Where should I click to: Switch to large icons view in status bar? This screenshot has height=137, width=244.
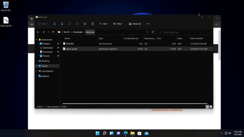211,107
